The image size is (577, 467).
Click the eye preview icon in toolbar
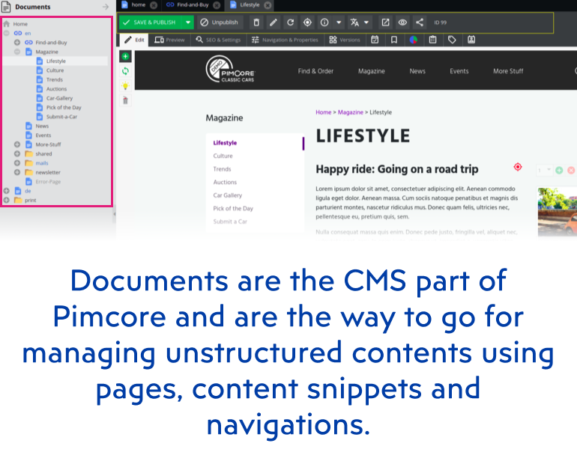click(402, 22)
